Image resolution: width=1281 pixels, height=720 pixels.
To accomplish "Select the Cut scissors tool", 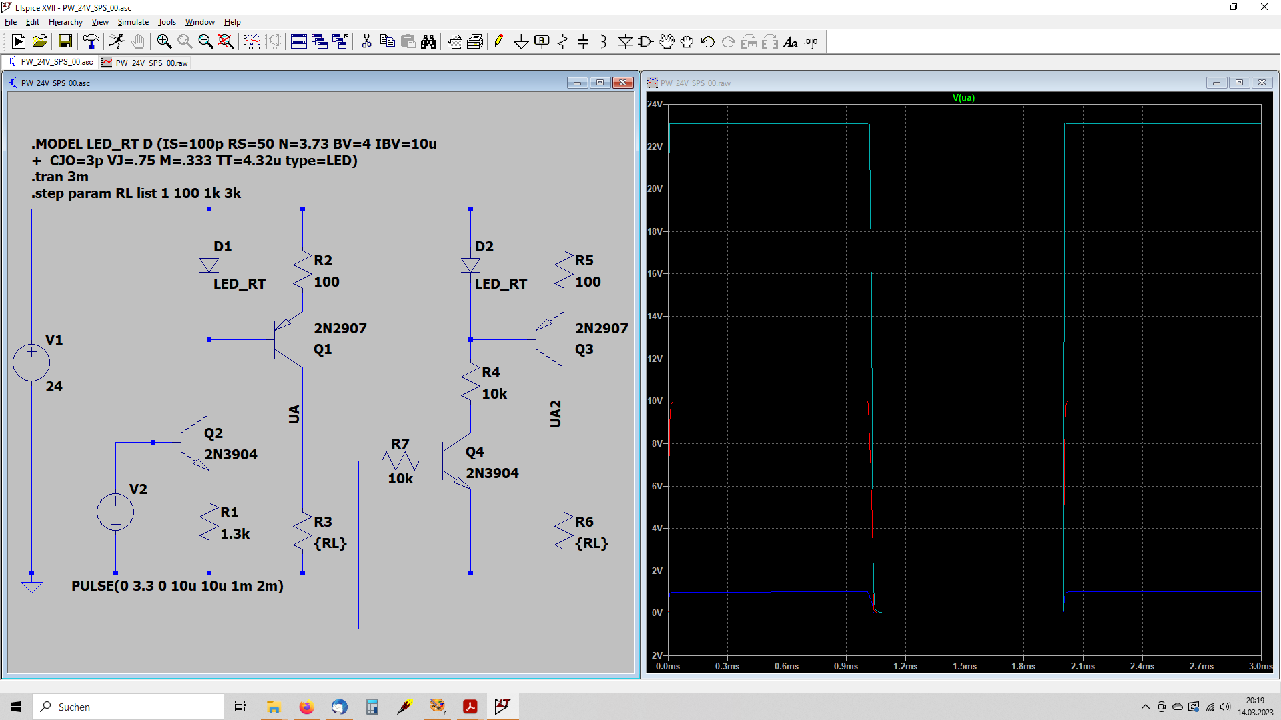I will point(366,41).
